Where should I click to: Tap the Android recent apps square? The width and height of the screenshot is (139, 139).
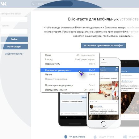click(x=82, y=117)
